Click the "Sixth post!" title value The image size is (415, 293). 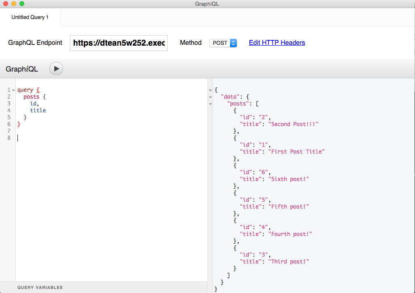[289, 179]
